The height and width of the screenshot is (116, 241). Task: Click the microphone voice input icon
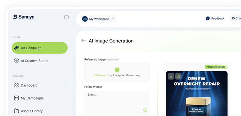(145, 110)
